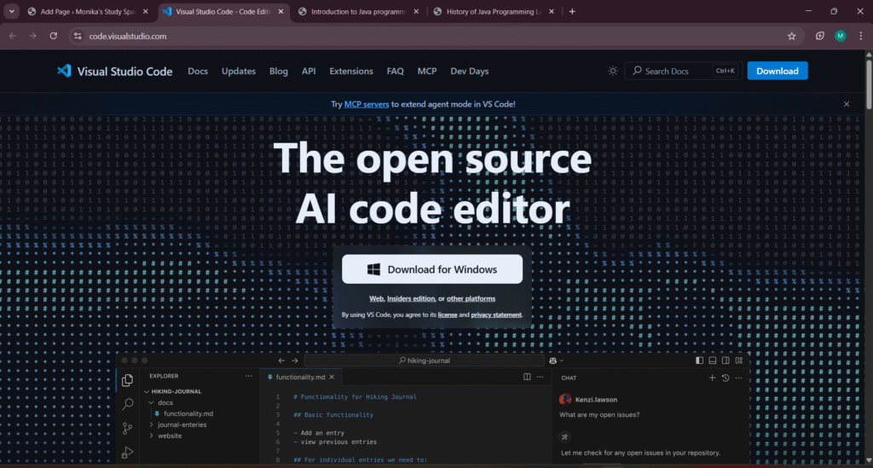Open the Web link
The height and width of the screenshot is (468, 873).
tap(376, 299)
